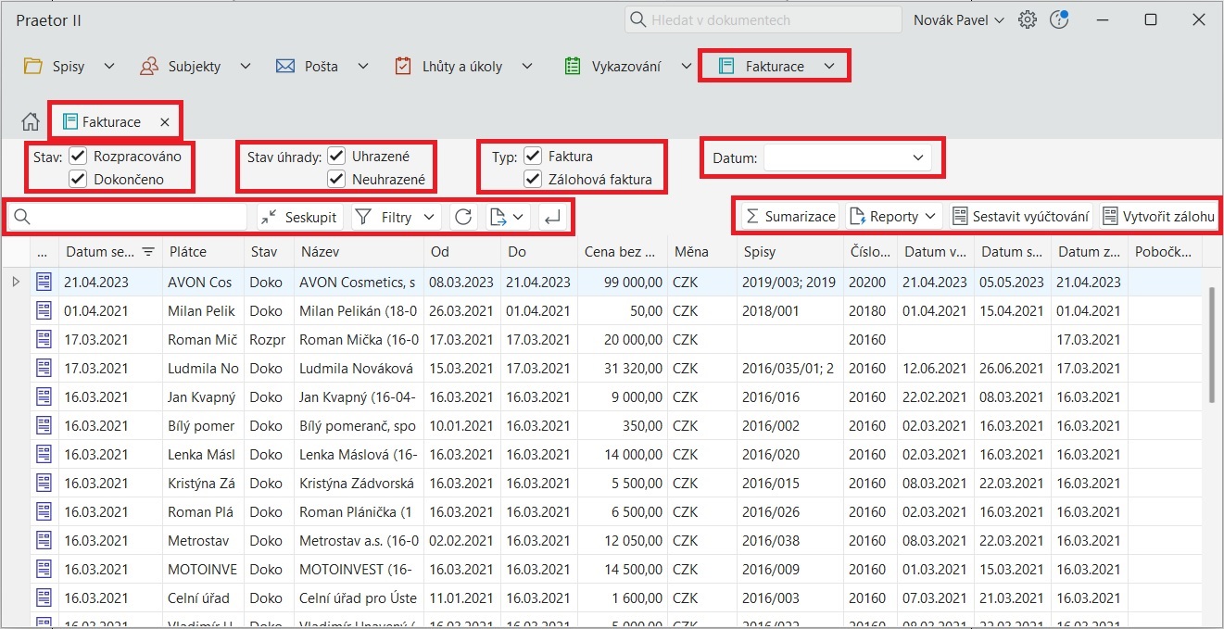1224x629 pixels.
Task: Open the Datum dropdown
Action: [x=847, y=157]
